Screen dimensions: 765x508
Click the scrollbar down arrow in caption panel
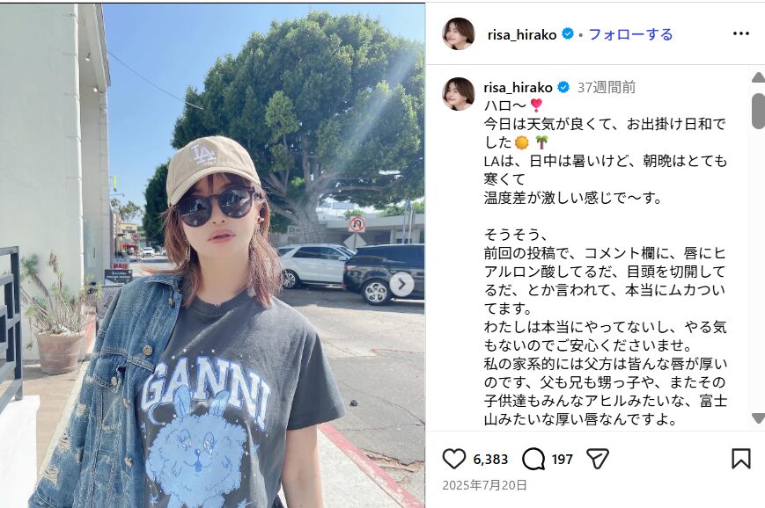pos(758,417)
